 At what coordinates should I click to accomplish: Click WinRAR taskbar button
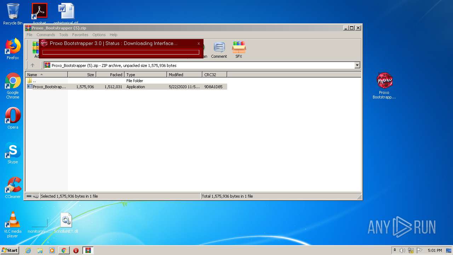(x=88, y=250)
